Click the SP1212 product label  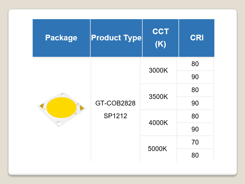click(x=115, y=116)
